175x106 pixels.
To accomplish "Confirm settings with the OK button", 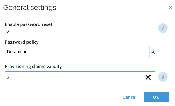I will point(156,97).
